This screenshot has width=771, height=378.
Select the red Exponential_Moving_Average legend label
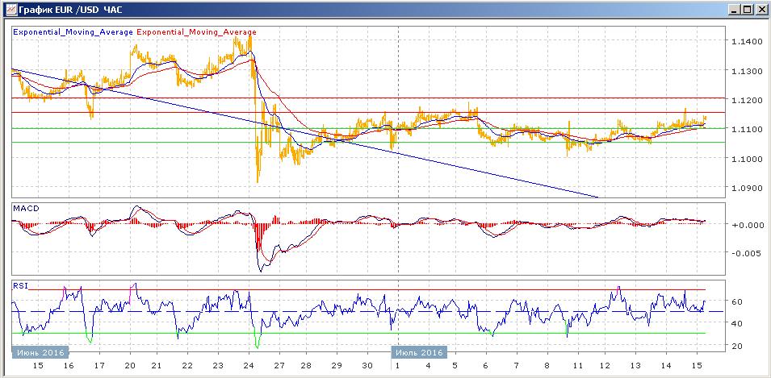point(198,32)
